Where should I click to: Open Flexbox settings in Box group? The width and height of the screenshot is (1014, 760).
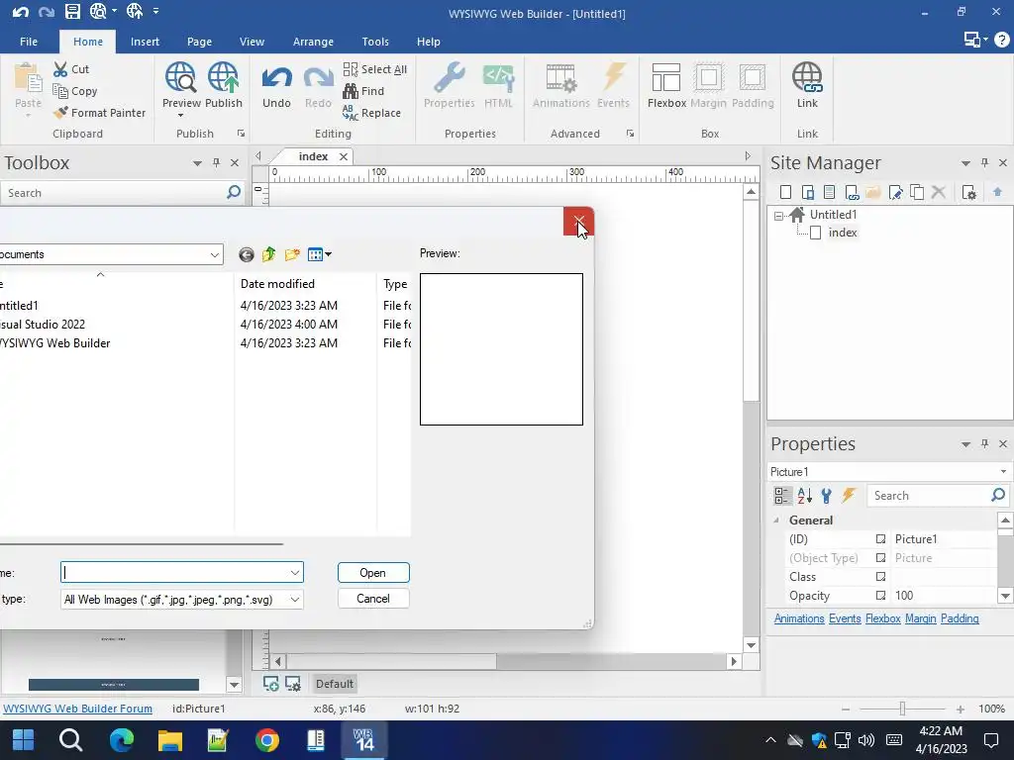click(x=666, y=86)
